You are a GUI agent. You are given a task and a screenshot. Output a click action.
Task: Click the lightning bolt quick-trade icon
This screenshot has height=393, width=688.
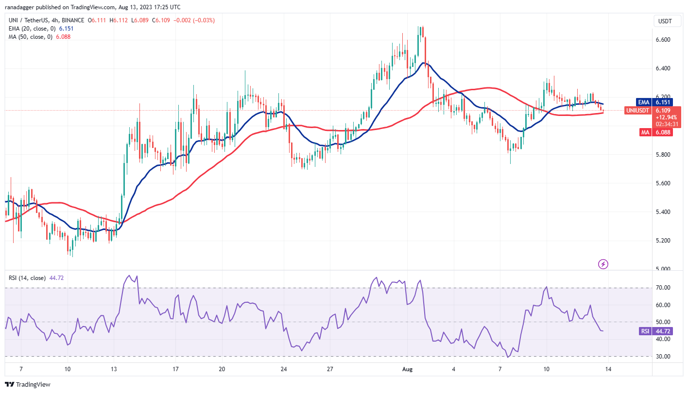tap(602, 264)
